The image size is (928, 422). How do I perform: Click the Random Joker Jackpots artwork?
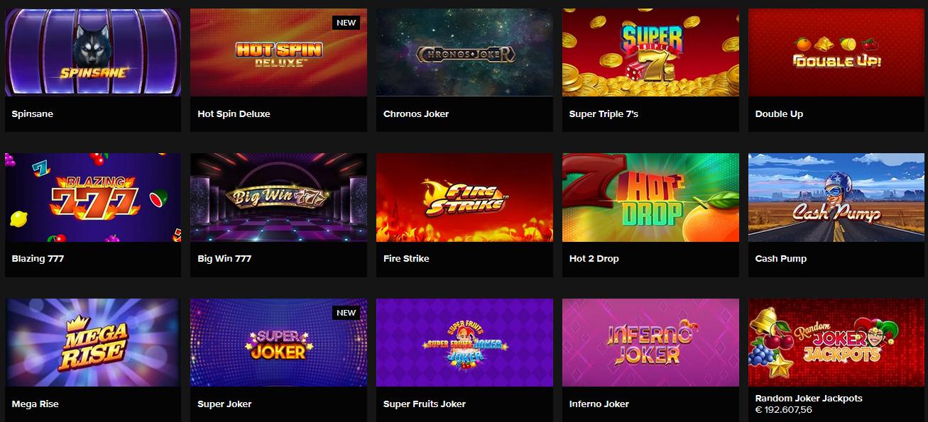pyautogui.click(x=836, y=343)
